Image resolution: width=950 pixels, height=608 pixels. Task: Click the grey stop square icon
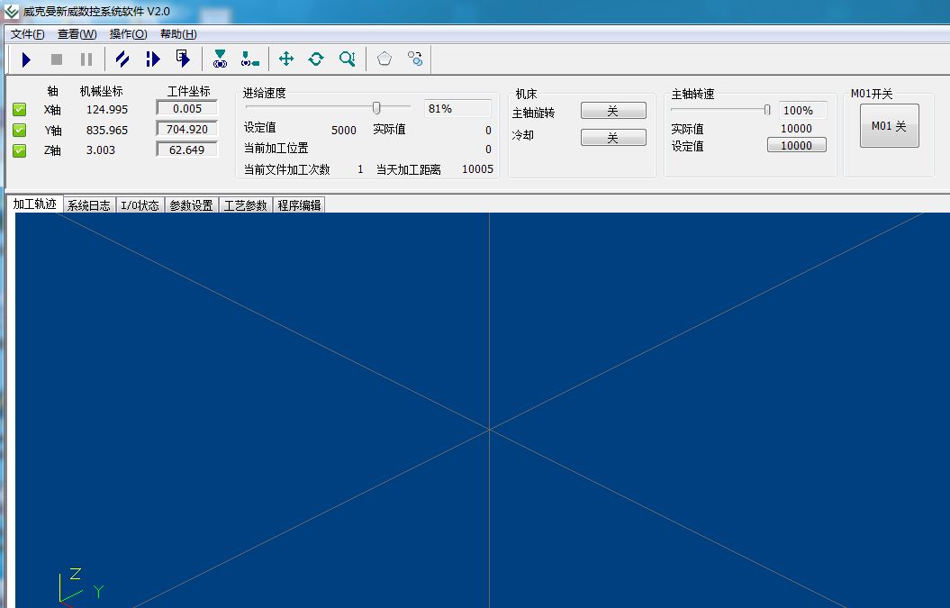57,59
